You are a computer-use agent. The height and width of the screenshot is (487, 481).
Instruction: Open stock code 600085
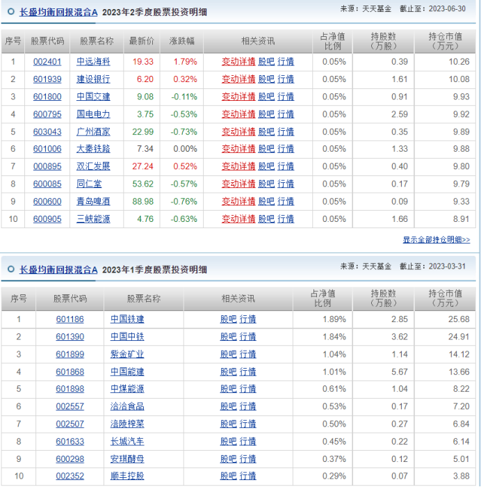[x=47, y=184]
